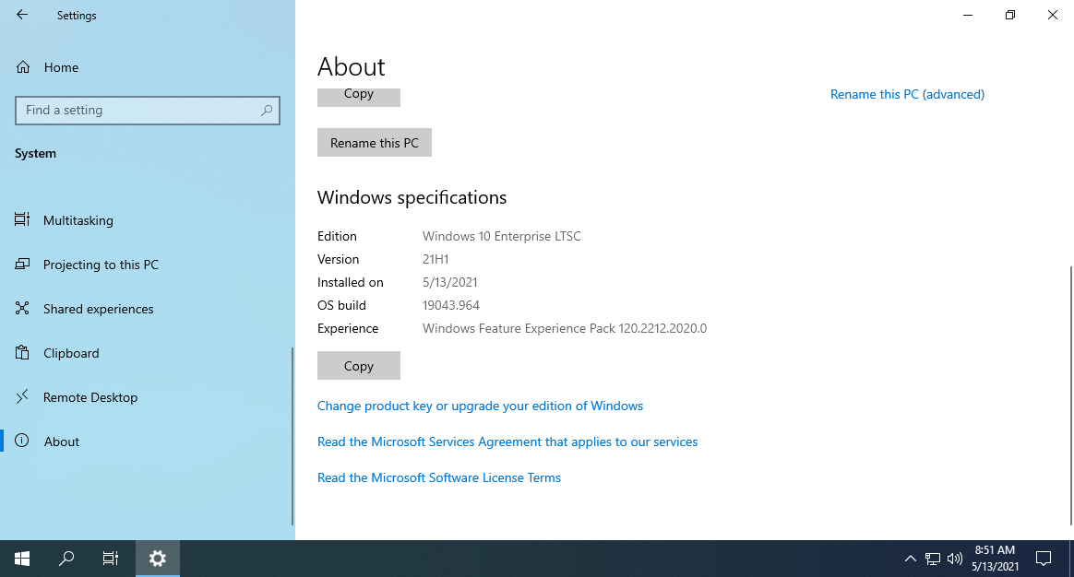Click the Windows Feature Experience Pack text

(x=565, y=328)
